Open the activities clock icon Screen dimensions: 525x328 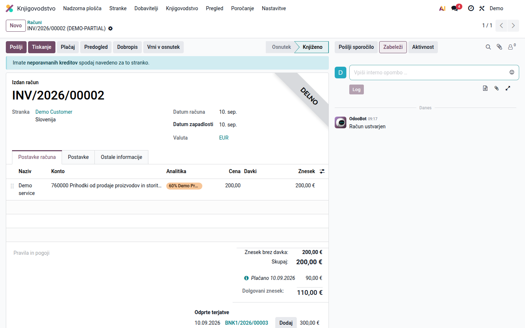coord(471,8)
